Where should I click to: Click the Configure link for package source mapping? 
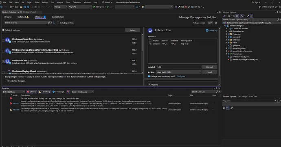181,76
